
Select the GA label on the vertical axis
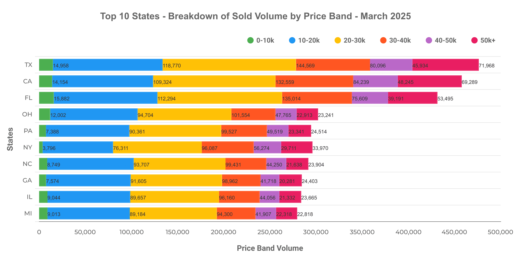pos(27,180)
